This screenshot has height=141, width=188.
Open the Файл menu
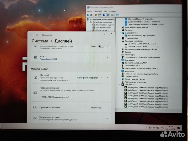pos(89,11)
